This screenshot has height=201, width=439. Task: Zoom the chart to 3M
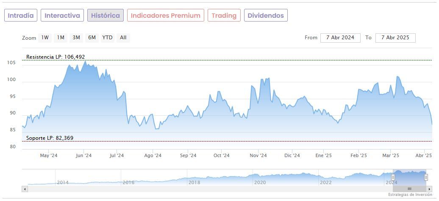(x=76, y=38)
